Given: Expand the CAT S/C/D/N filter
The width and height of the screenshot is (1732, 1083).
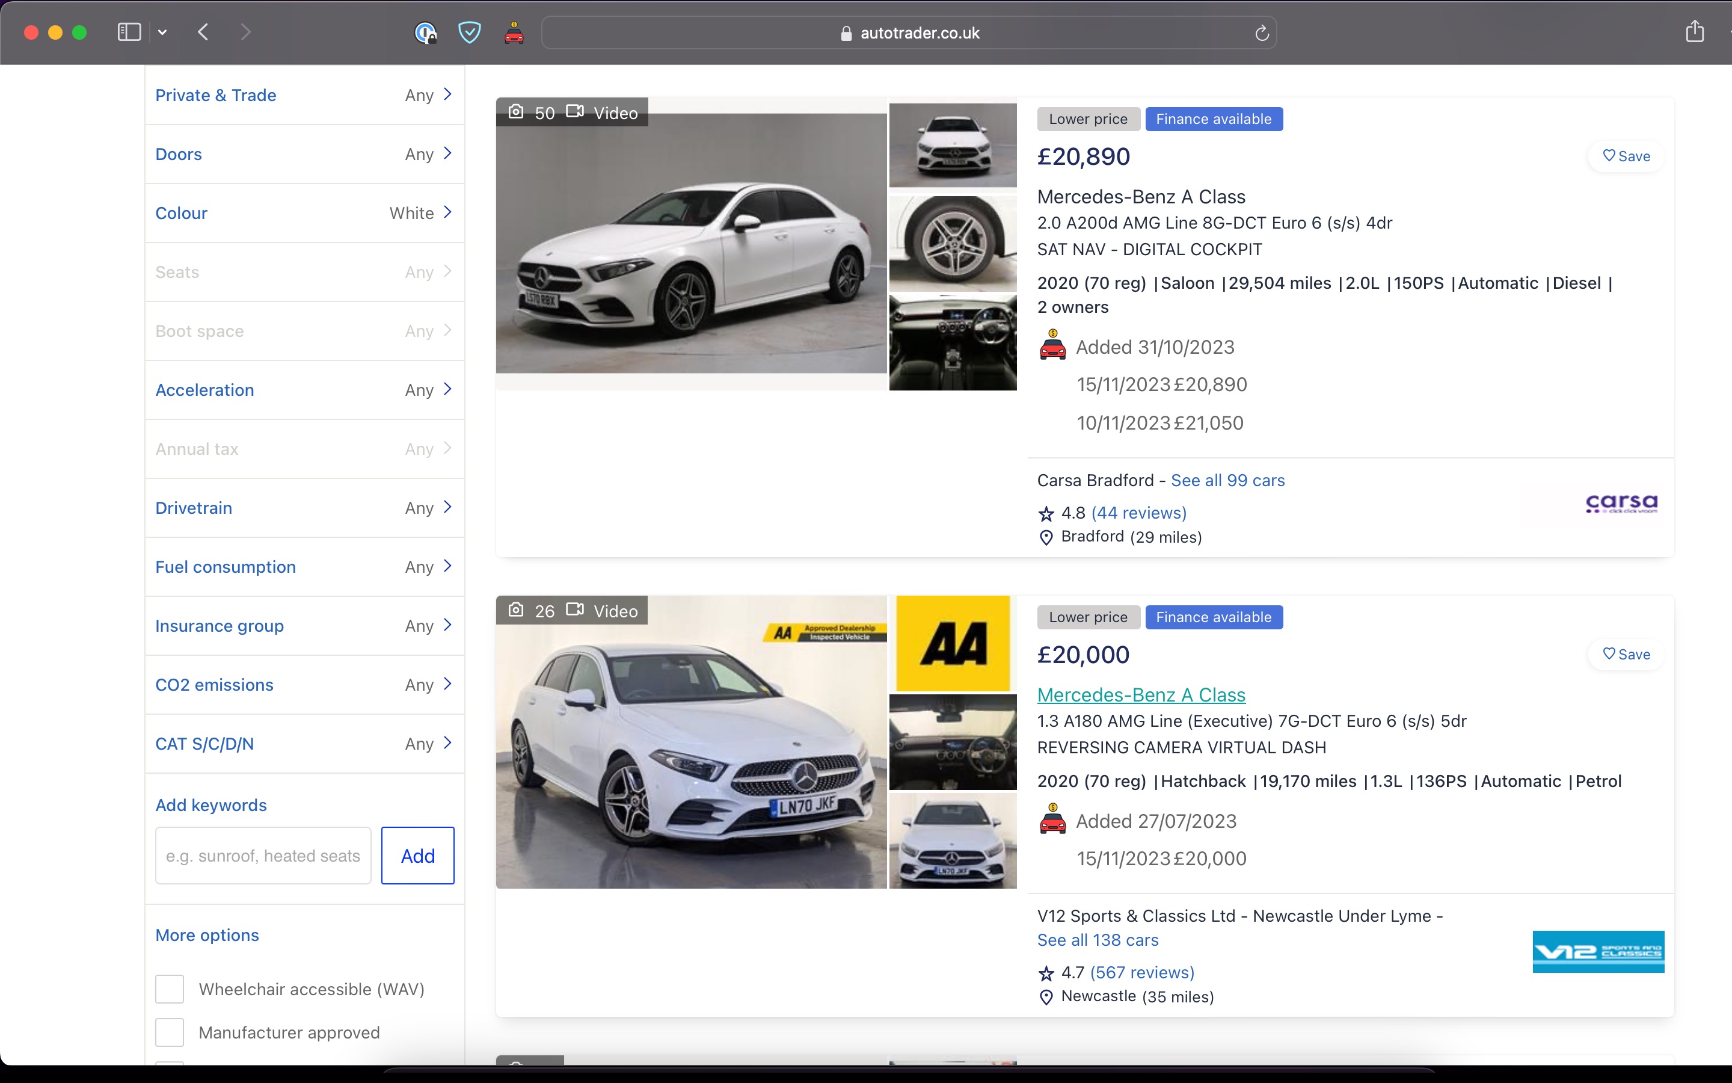Looking at the screenshot, I should [x=304, y=744].
